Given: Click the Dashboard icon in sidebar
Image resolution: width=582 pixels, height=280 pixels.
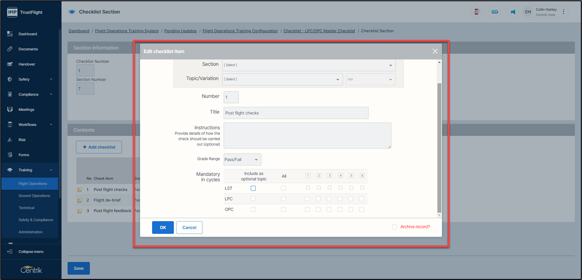Looking at the screenshot, I should [x=10, y=34].
